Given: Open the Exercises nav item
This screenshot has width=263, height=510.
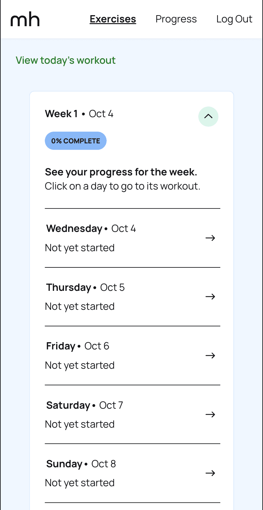Looking at the screenshot, I should pyautogui.click(x=113, y=19).
